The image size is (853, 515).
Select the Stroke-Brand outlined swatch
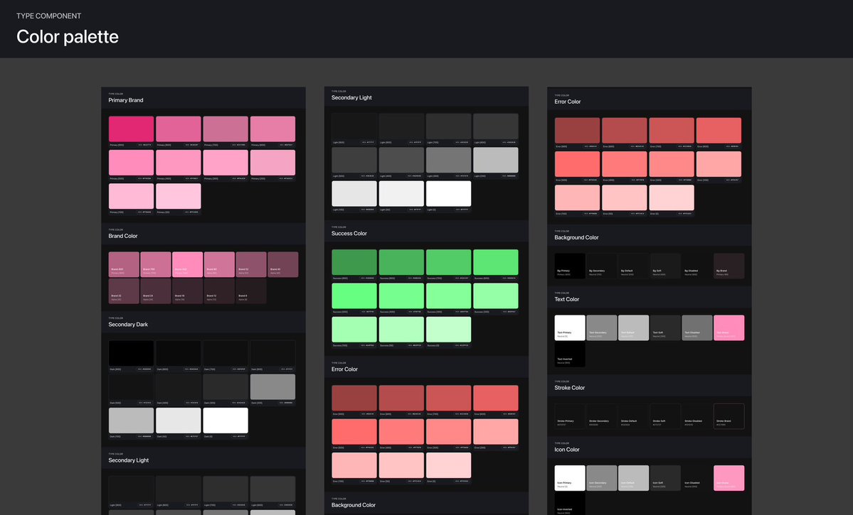[729, 417]
